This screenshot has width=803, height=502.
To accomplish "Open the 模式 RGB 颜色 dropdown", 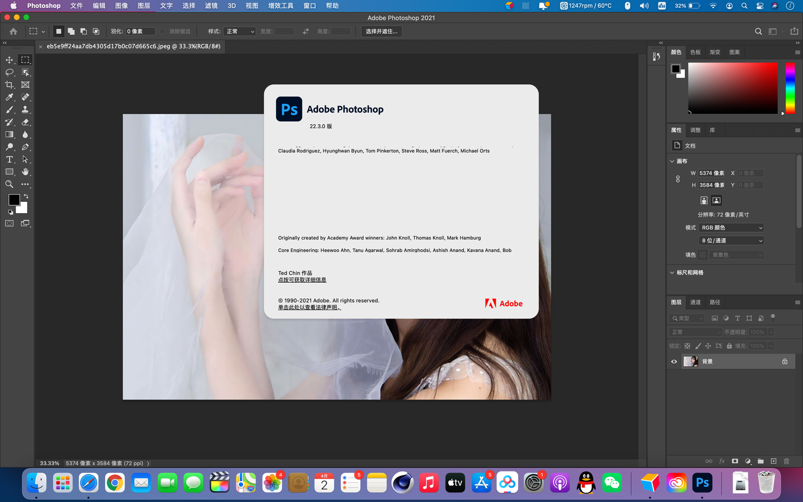I will pyautogui.click(x=732, y=228).
